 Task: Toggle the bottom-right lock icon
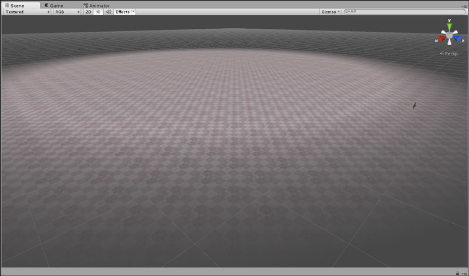pyautogui.click(x=457, y=273)
